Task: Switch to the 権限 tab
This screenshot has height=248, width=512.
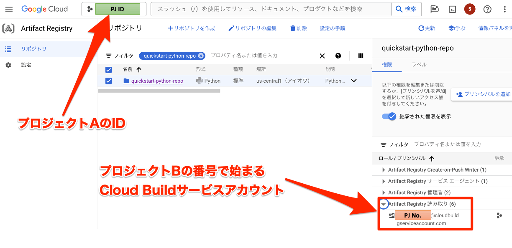Action: [x=387, y=65]
